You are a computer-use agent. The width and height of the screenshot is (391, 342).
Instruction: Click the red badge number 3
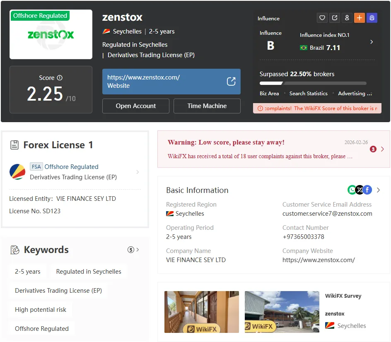[373, 149]
